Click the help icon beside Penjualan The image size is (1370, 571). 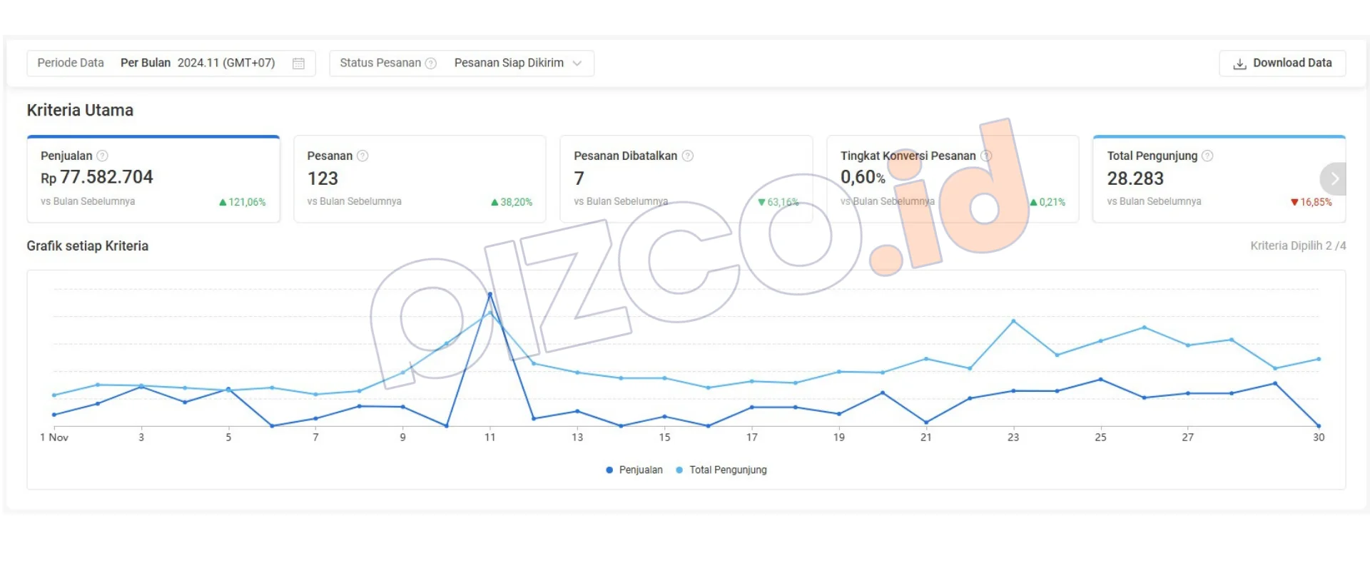pos(102,156)
